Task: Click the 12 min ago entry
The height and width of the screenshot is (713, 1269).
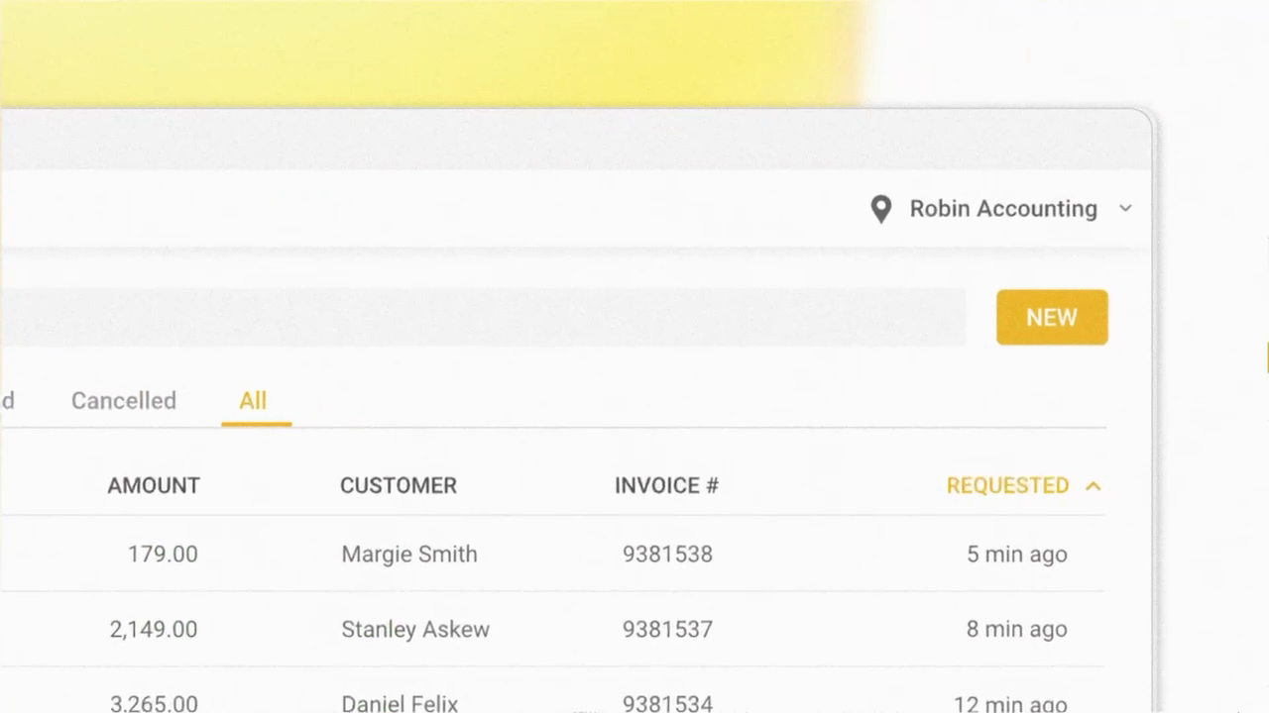Action: click(1010, 703)
